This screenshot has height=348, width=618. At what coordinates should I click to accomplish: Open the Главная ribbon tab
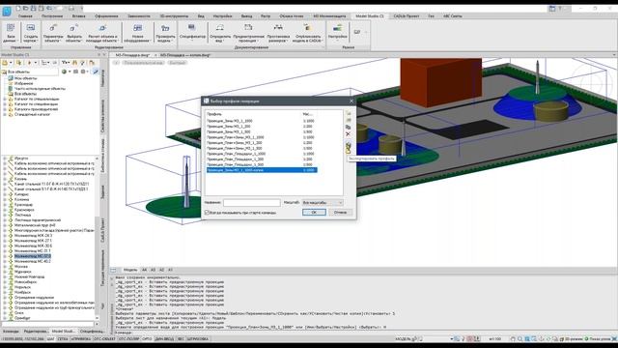[25, 16]
